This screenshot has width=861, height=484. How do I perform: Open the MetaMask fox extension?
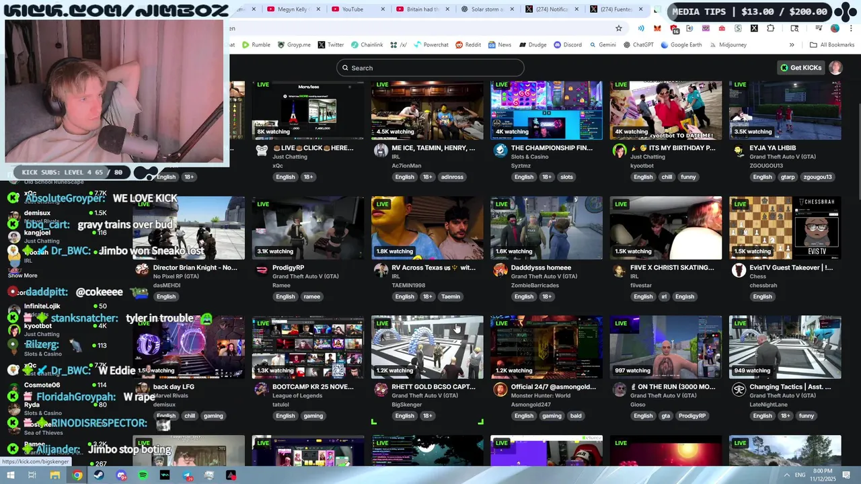[657, 28]
